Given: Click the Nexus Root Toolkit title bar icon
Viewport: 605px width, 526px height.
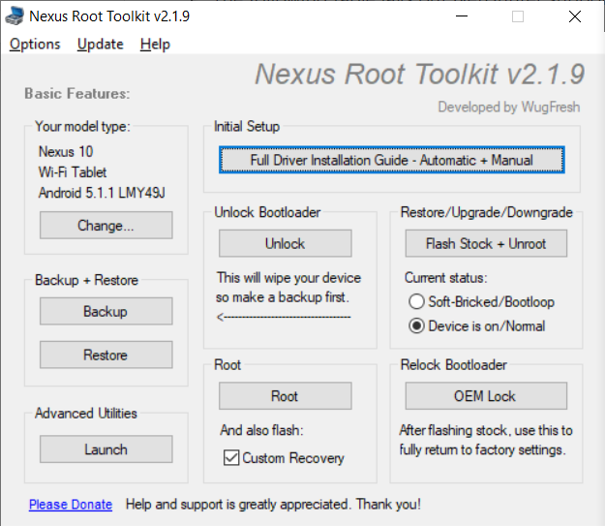Looking at the screenshot, I should 15,16.
